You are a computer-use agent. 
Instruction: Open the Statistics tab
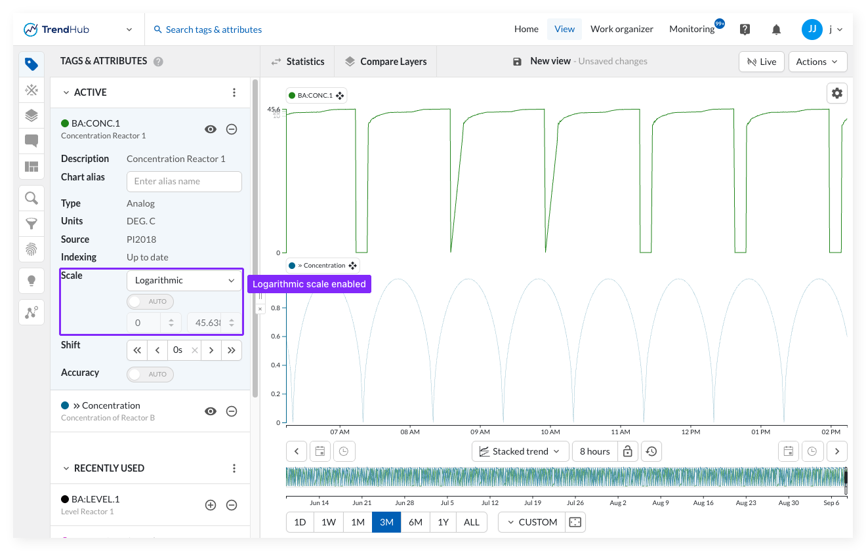click(x=298, y=62)
